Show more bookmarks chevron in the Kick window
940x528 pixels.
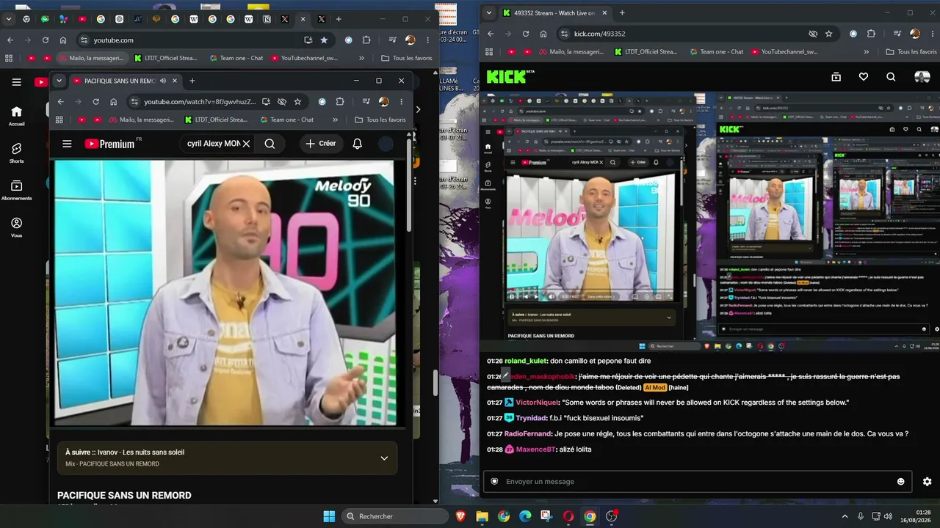(867, 52)
